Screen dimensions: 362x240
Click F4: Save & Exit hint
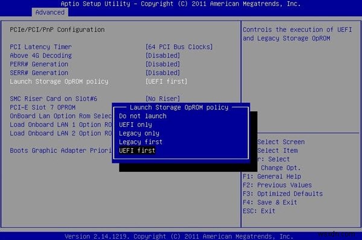(x=270, y=203)
